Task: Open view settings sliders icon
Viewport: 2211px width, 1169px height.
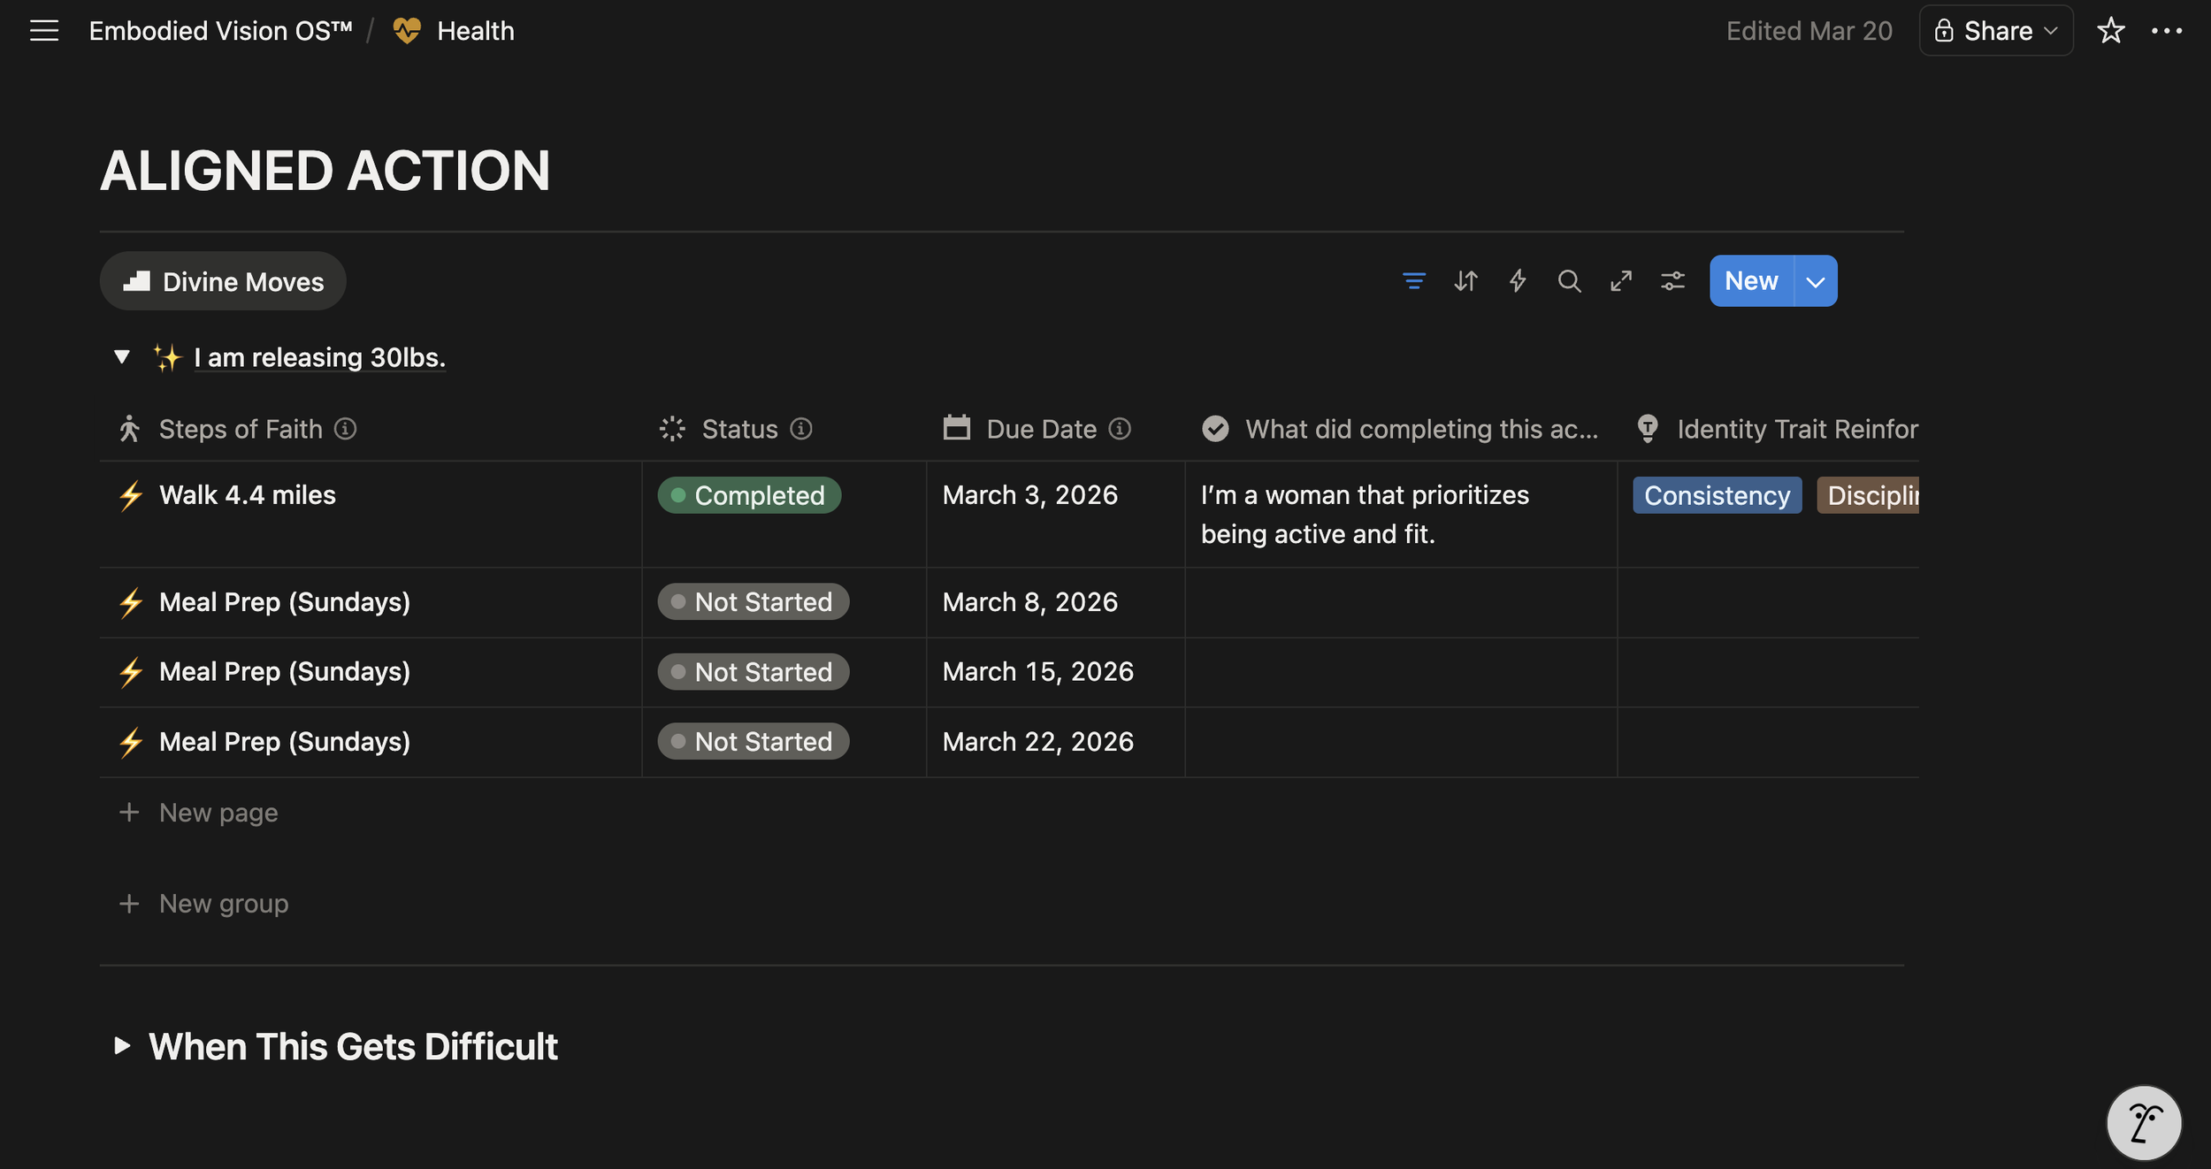Action: click(x=1672, y=281)
